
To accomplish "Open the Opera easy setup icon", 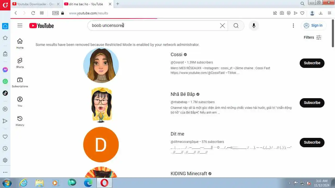I will click(x=330, y=13).
